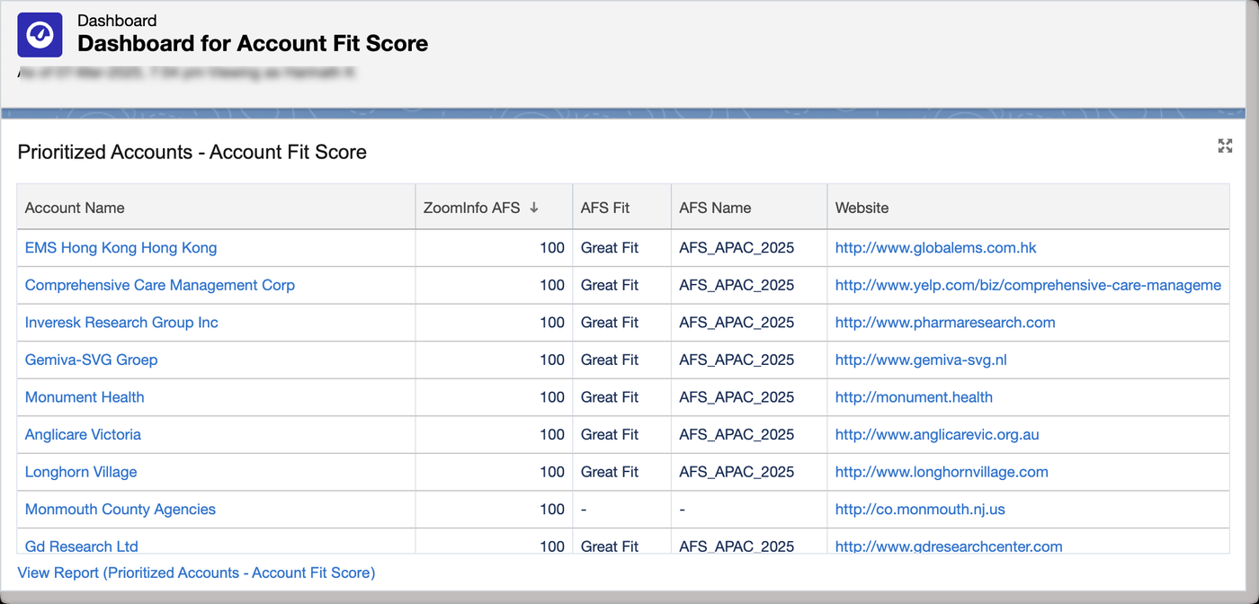
Task: Visit http://co.monmouth.nj.us website link
Action: pyautogui.click(x=920, y=509)
